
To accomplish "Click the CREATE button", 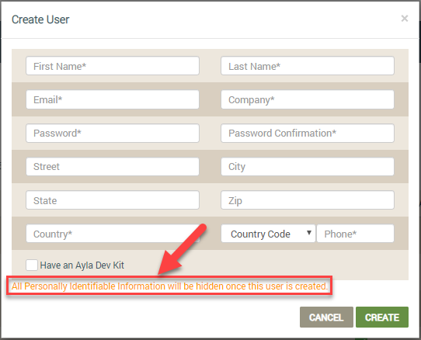I will (382, 317).
